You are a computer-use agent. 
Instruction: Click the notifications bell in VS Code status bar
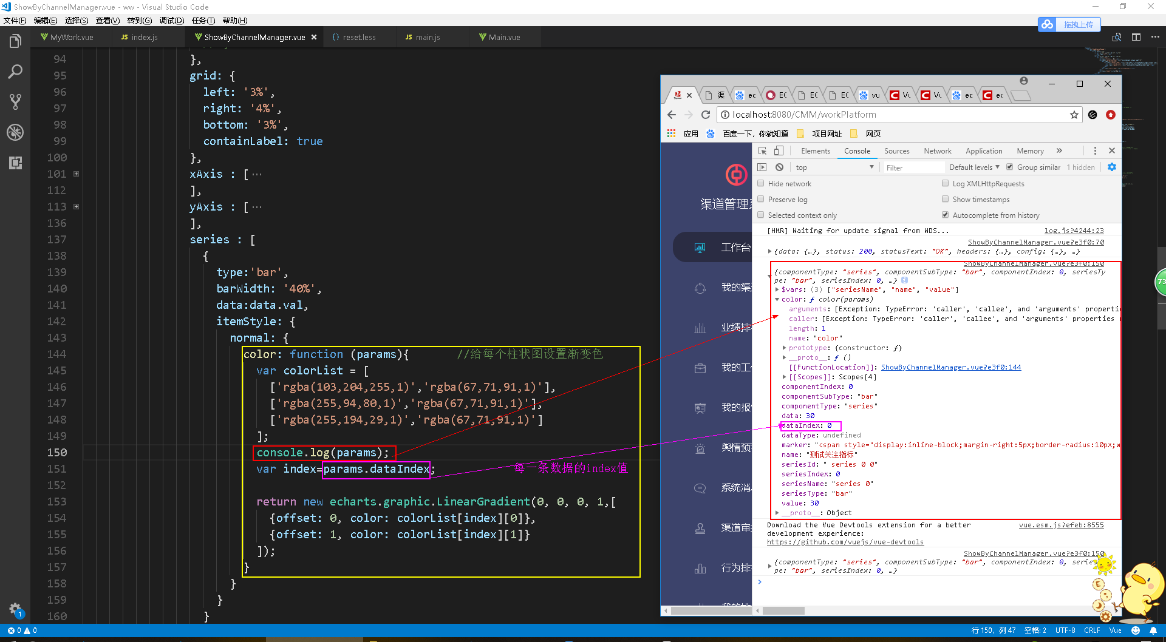pyautogui.click(x=1153, y=630)
